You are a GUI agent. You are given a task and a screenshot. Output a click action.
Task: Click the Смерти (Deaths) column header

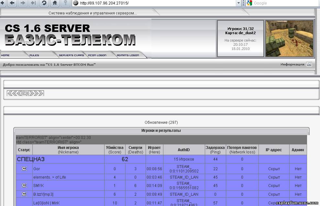135,150
